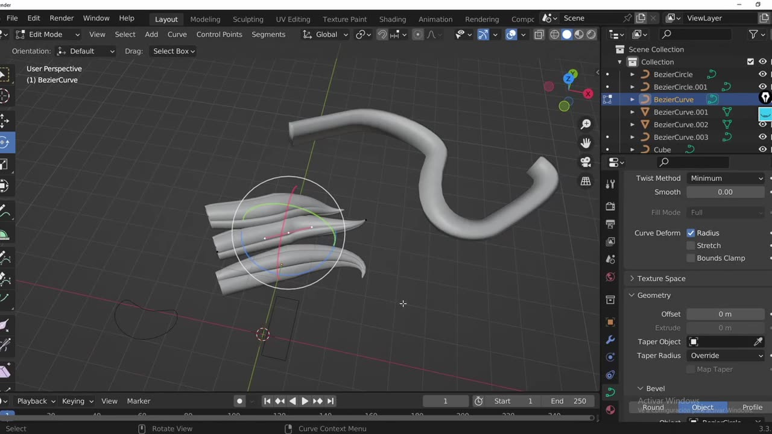Open the Control Points menu
Screen dimensions: 772x434
(x=219, y=34)
